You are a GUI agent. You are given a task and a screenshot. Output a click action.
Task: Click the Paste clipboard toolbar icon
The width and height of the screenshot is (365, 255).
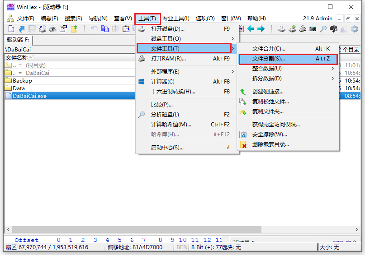pyautogui.click(x=126, y=29)
